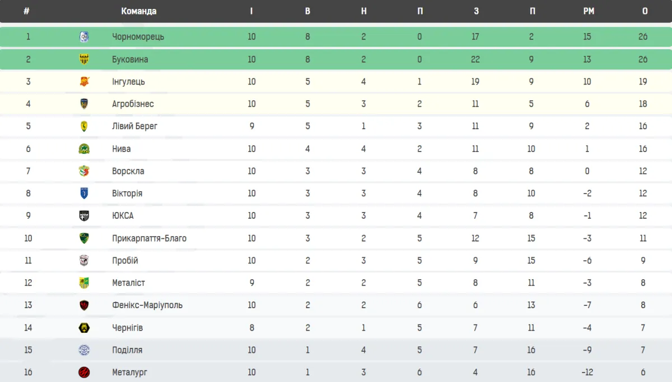Select the # position column header
Viewport: 672px width, 382px height.
point(27,11)
